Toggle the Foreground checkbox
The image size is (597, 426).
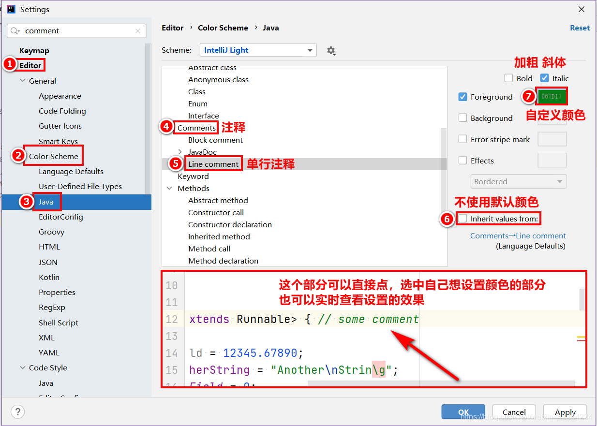tap(463, 97)
